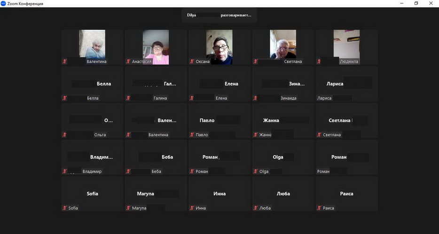Select the Елена participant tile
The width and height of the screenshot is (439, 234).
219,85
